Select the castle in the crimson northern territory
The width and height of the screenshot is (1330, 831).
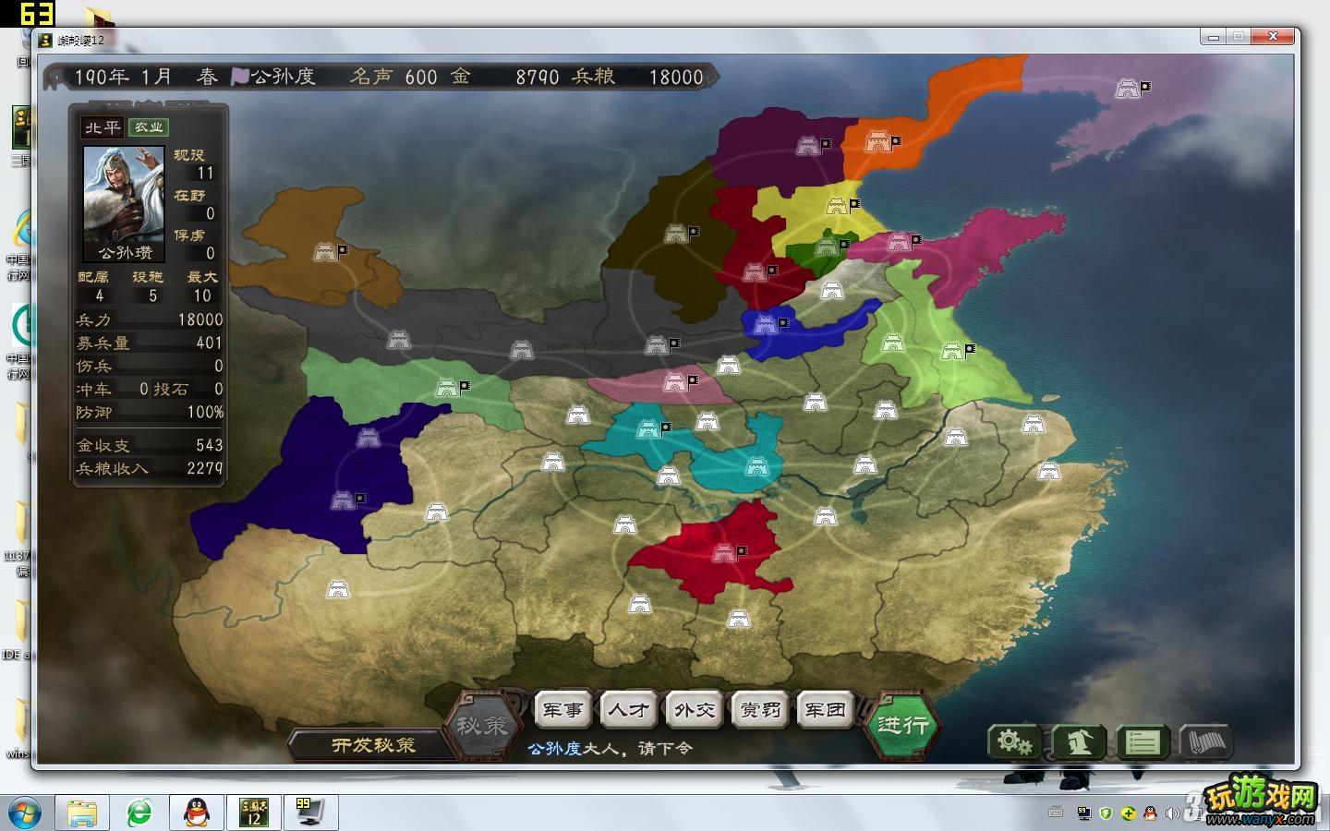(x=755, y=271)
